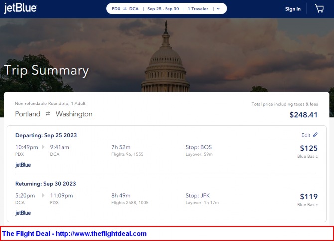The image size is (334, 241).
Task: Click the Sep 25 - Sep 30 dates
Action: pos(163,9)
